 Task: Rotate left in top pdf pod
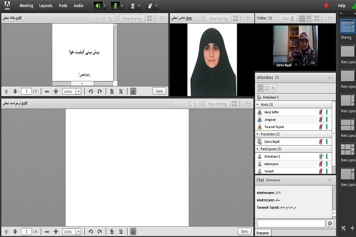tap(91, 91)
